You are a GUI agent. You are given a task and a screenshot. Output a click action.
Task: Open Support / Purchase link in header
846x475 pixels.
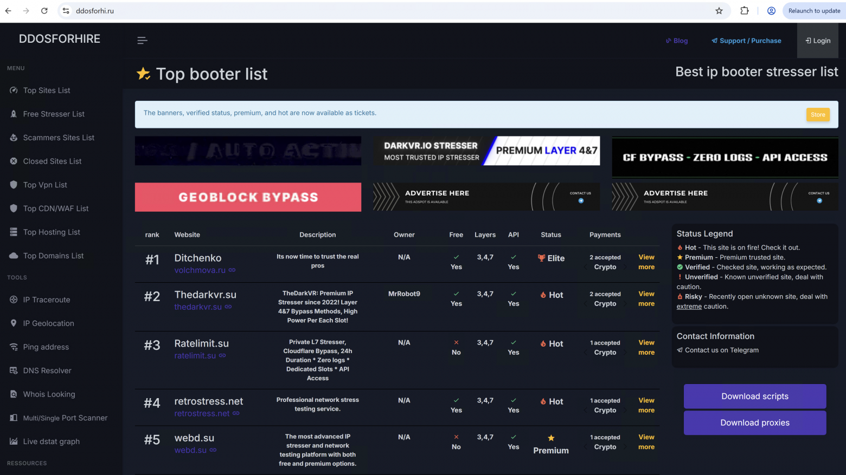tap(747, 41)
